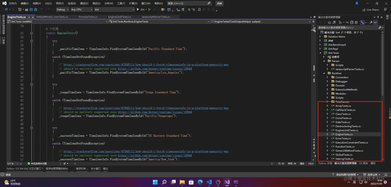
Task: Open stackoverflow link on line 33
Action: coord(146,65)
